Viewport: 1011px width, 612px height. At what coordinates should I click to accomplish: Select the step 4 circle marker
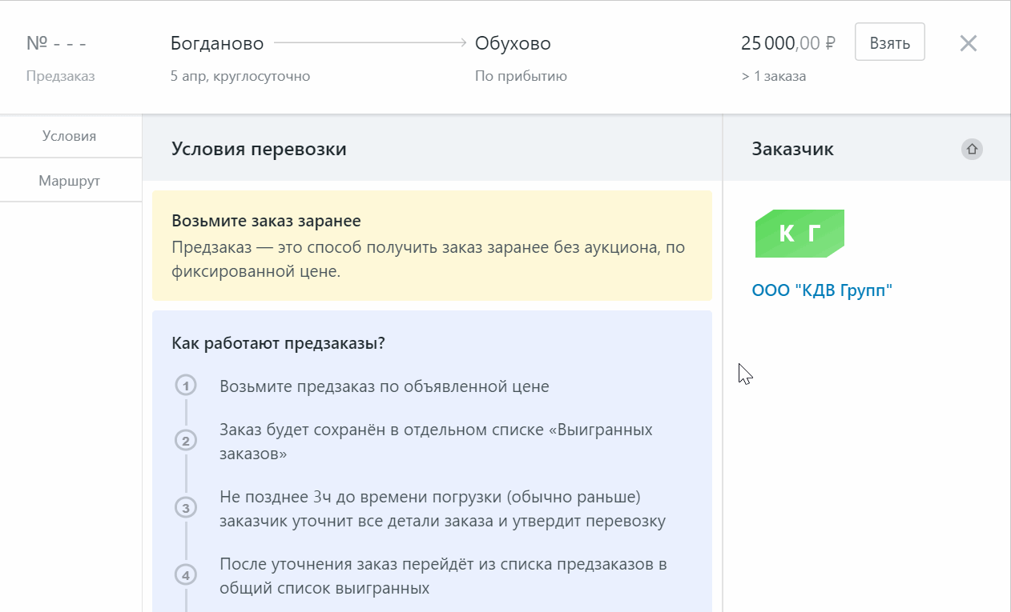point(186,575)
